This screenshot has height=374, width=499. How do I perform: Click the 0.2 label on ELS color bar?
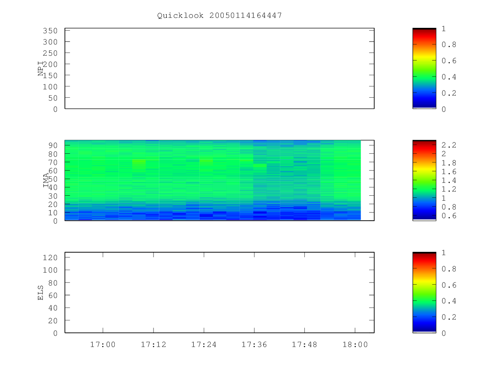448,317
